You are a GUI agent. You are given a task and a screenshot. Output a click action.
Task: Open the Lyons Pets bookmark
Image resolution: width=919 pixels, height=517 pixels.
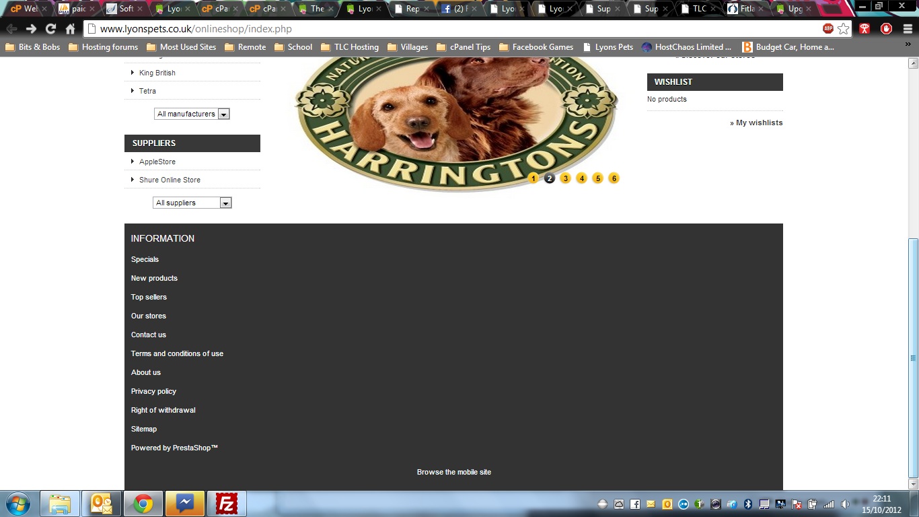(x=608, y=47)
